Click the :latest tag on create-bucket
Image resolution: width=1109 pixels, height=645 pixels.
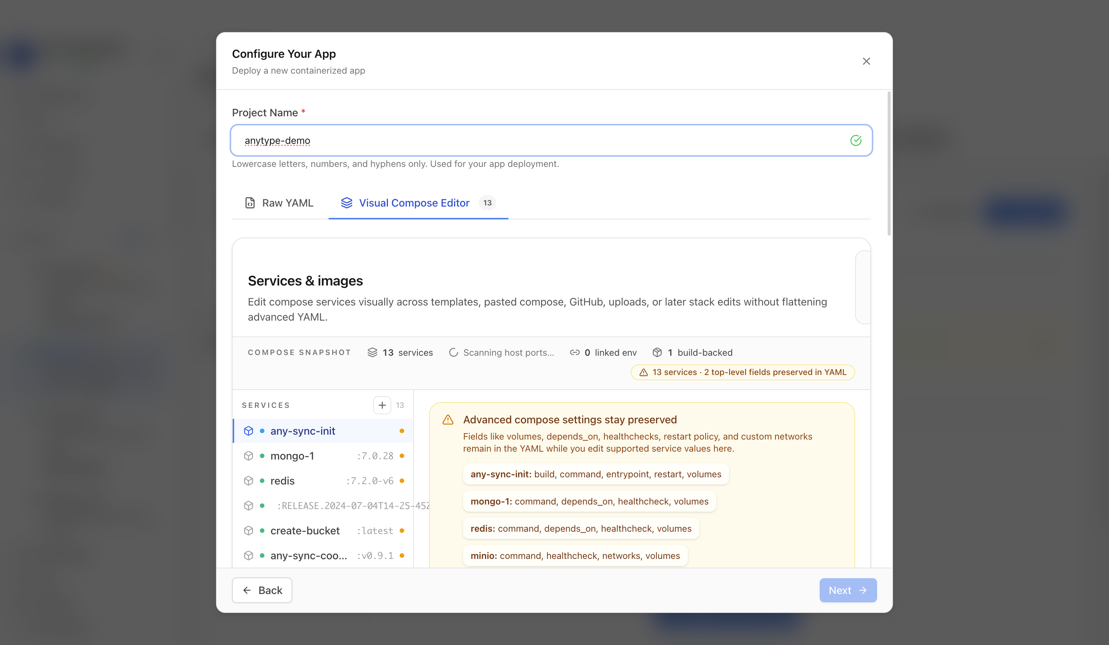(375, 531)
